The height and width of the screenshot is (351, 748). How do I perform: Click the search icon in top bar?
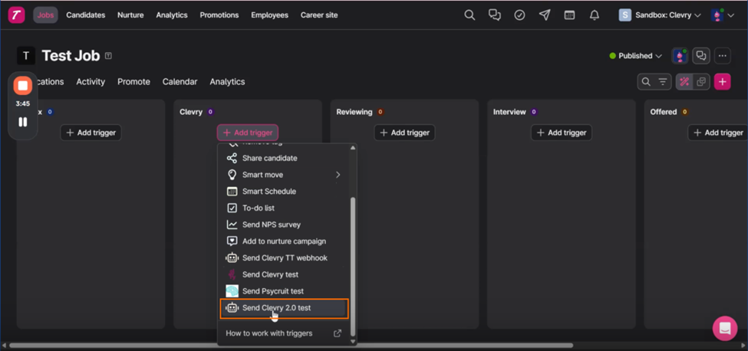click(470, 15)
